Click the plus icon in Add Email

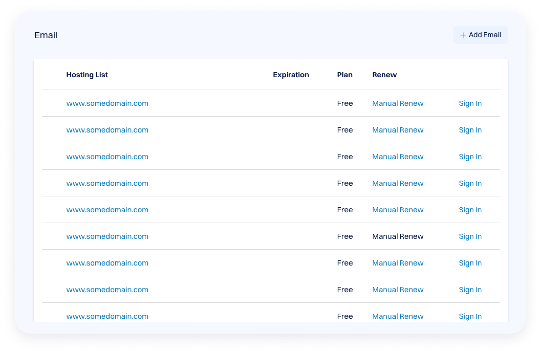pyautogui.click(x=463, y=35)
